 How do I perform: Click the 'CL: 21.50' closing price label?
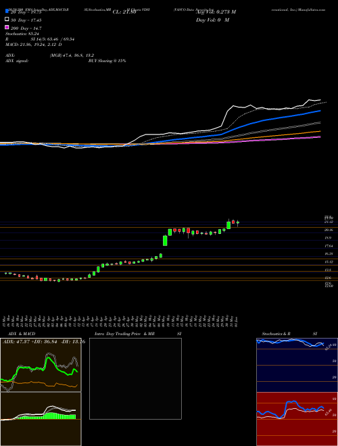tap(124, 12)
